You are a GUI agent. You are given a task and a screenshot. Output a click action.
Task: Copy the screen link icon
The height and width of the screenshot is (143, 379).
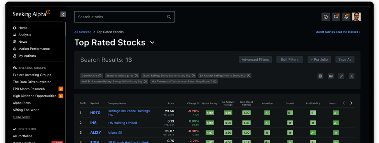(x=341, y=76)
